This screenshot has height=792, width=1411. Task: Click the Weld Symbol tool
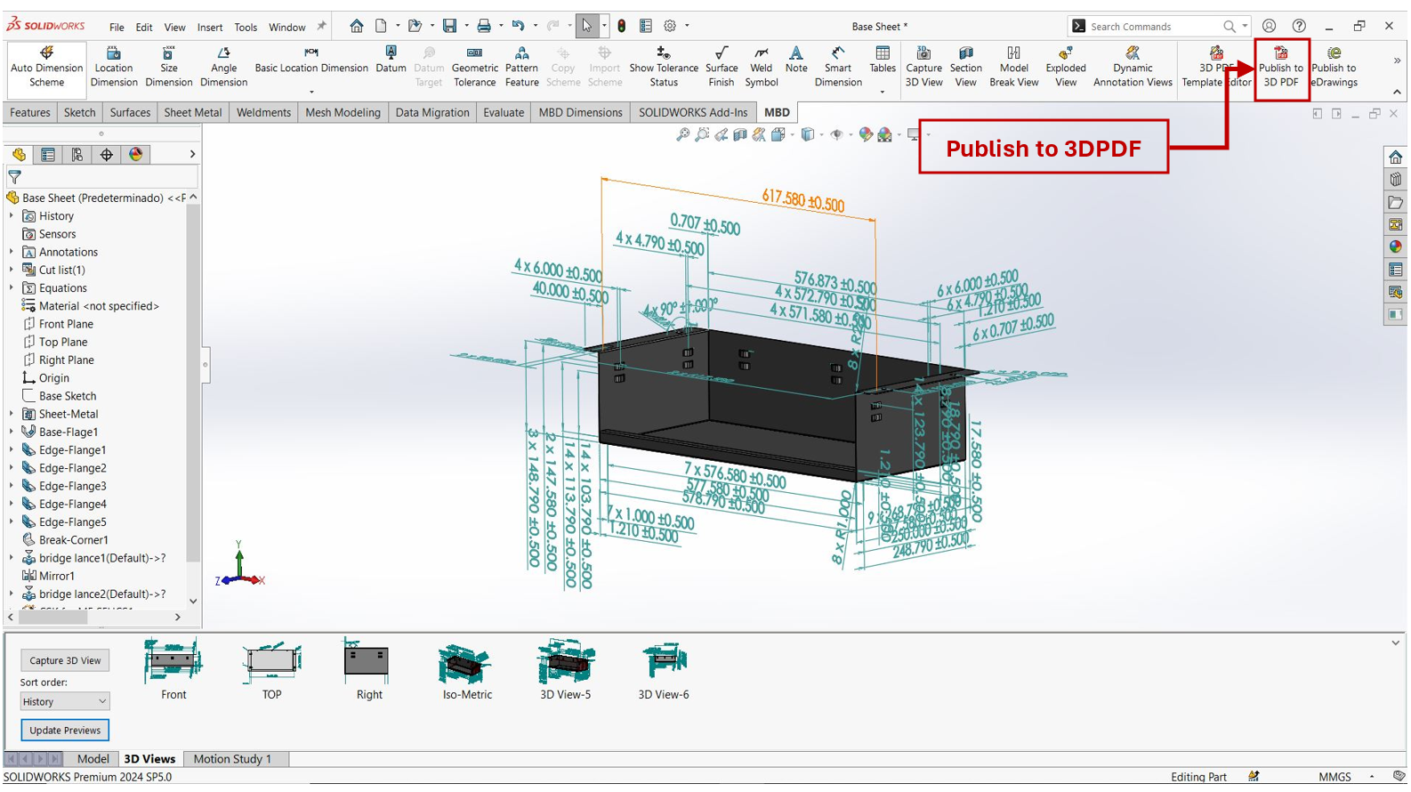point(761,67)
